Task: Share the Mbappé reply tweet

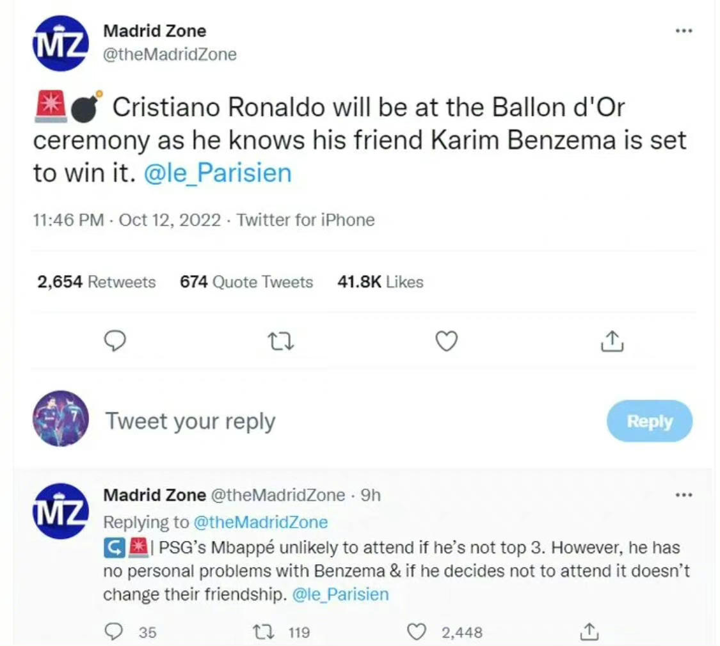Action: [x=587, y=632]
